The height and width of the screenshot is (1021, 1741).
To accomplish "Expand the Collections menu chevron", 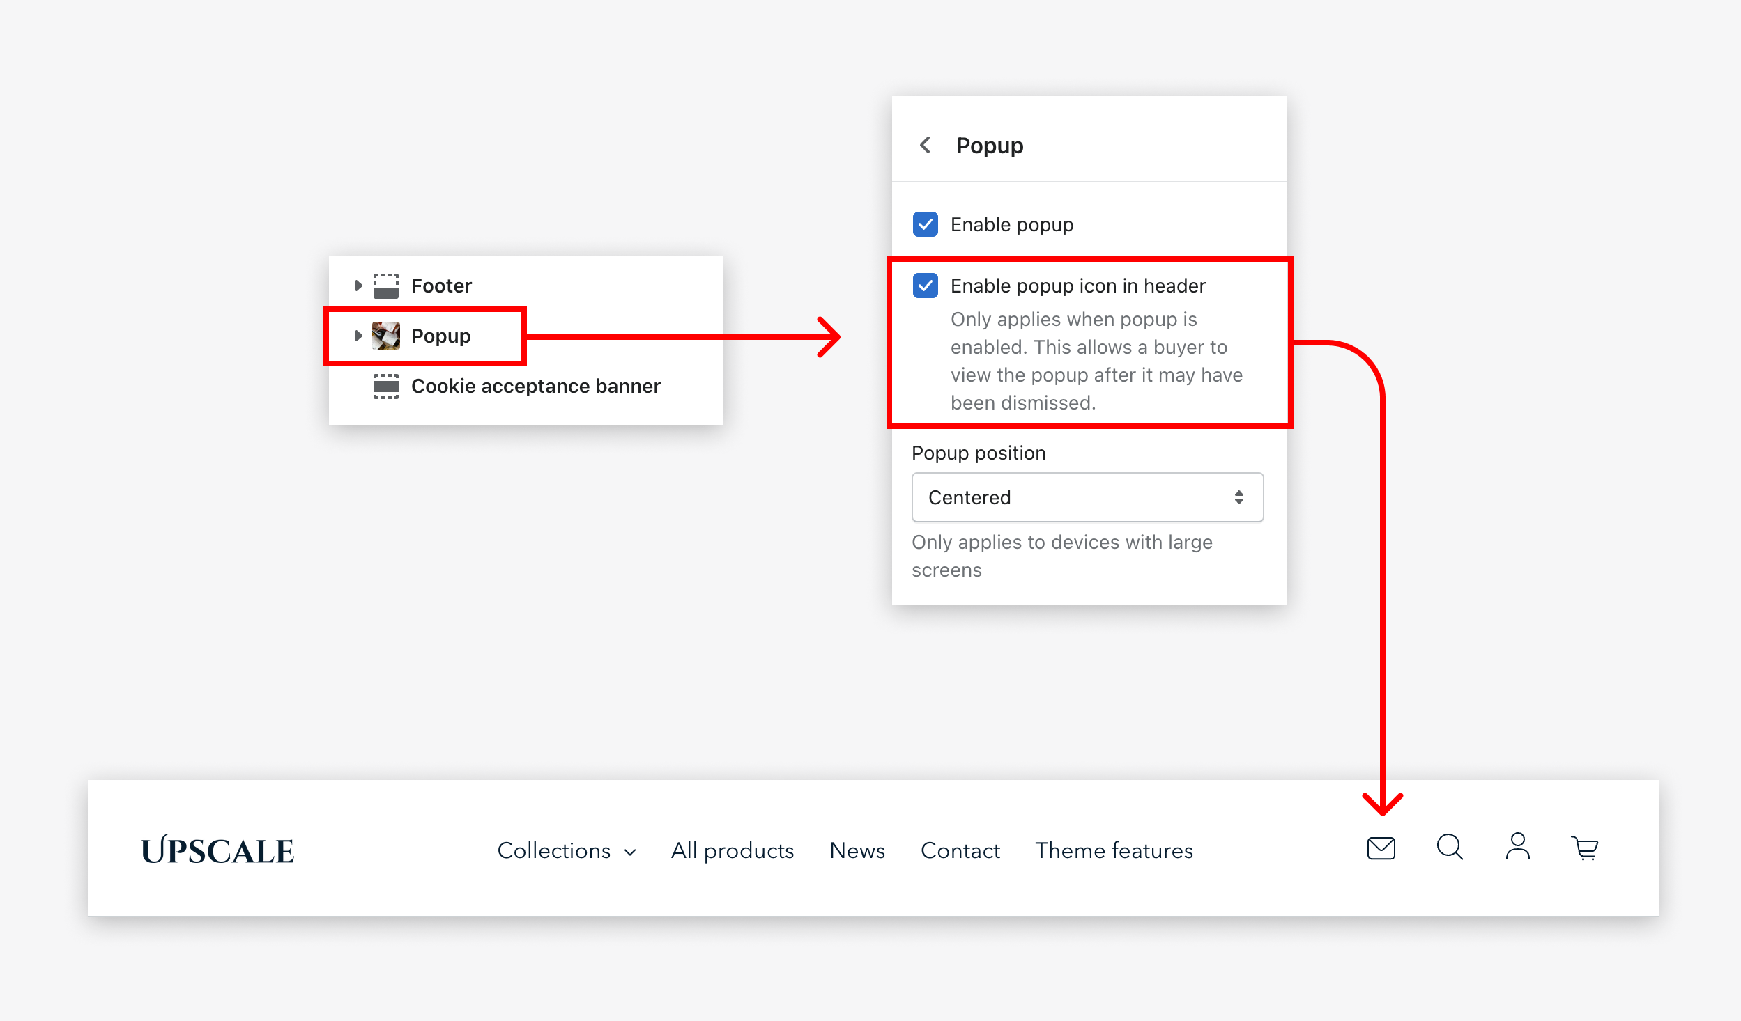I will (630, 852).
